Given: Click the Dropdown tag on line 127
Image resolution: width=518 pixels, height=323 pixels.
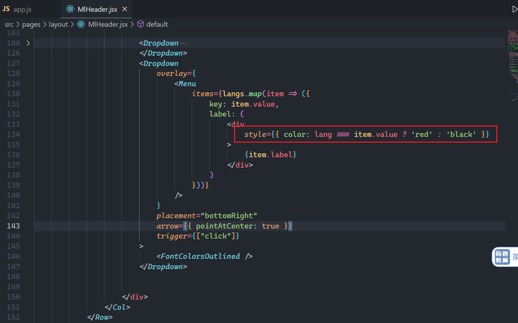Looking at the screenshot, I should point(161,63).
